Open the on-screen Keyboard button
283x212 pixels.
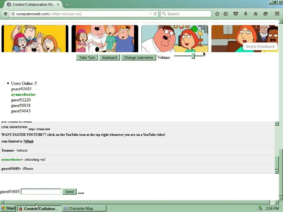pyautogui.click(x=109, y=57)
